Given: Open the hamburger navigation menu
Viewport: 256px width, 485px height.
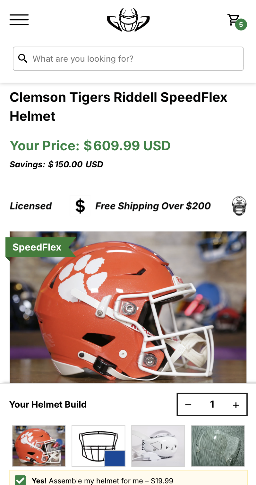Looking at the screenshot, I should coord(19,20).
